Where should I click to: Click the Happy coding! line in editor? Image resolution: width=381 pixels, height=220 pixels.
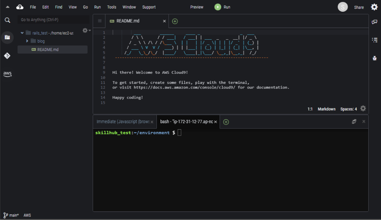(x=128, y=97)
